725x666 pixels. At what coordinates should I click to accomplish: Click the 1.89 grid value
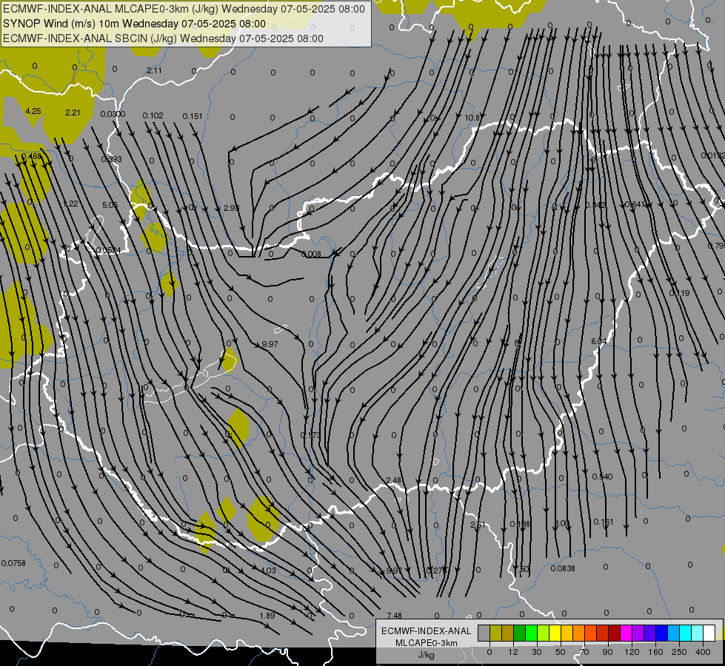(x=267, y=615)
